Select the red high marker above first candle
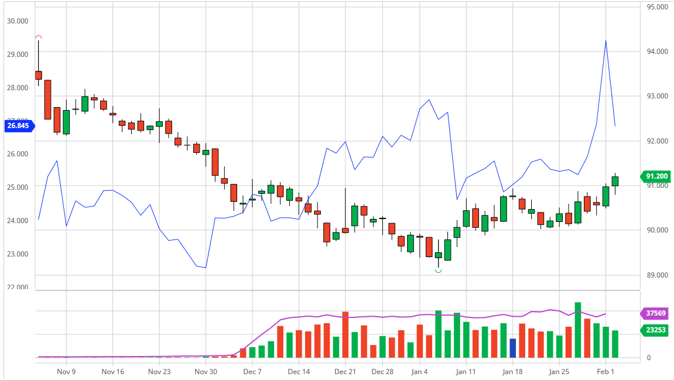 coord(38,37)
